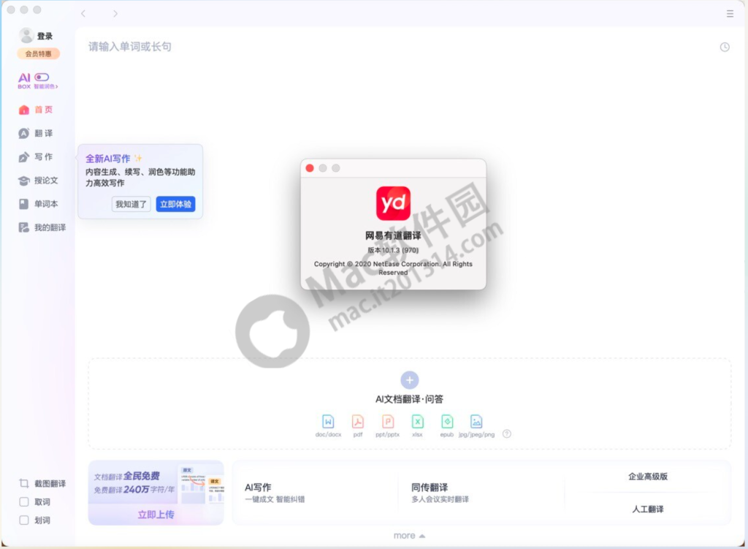Screen dimensions: 748x549
Task: Select the ppt/pptx file icon
Action: click(387, 422)
